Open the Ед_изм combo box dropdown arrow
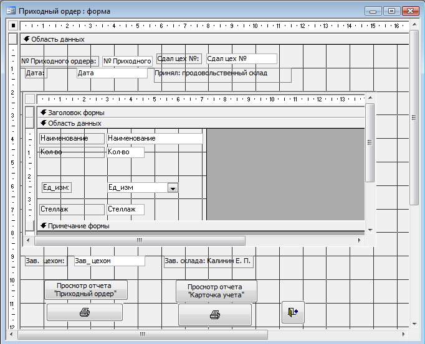The image size is (425, 344). click(x=173, y=188)
